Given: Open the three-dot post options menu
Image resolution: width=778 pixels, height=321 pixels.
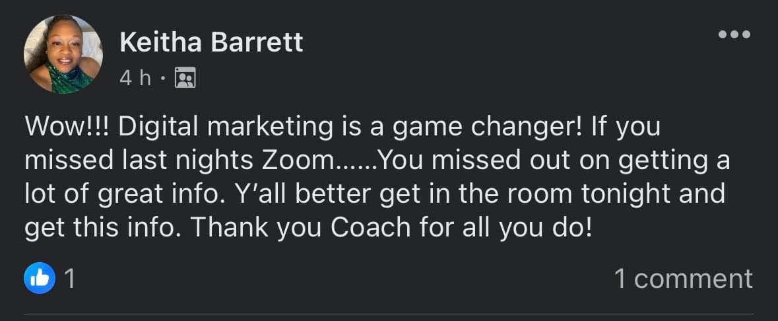Looking at the screenshot, I should pyautogui.click(x=734, y=34).
